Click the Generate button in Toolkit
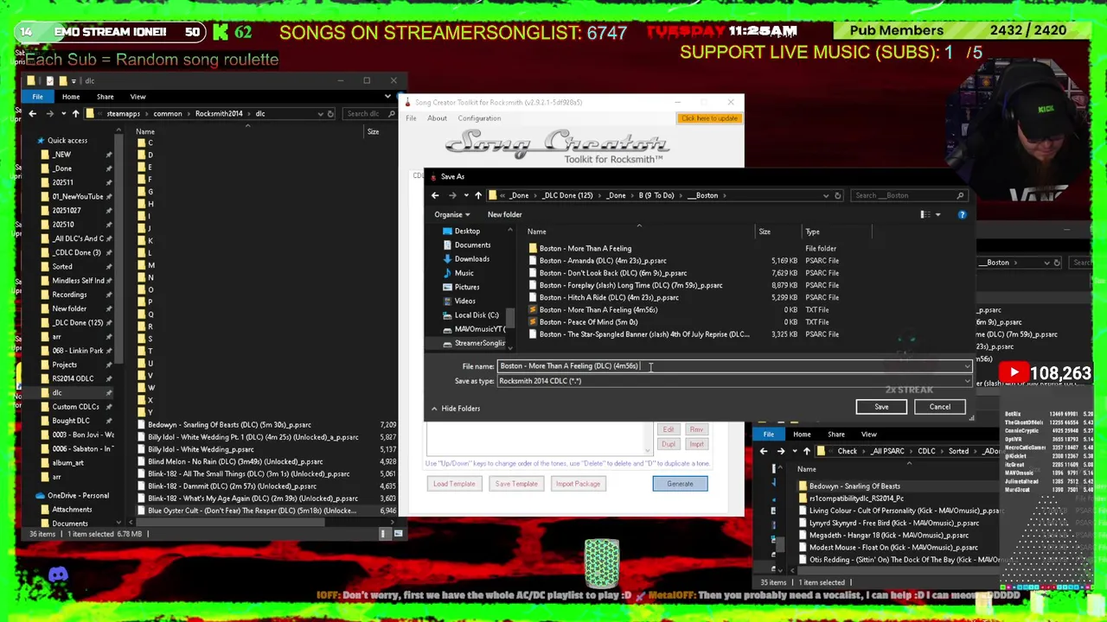Viewport: 1107px width, 622px height. [680, 484]
